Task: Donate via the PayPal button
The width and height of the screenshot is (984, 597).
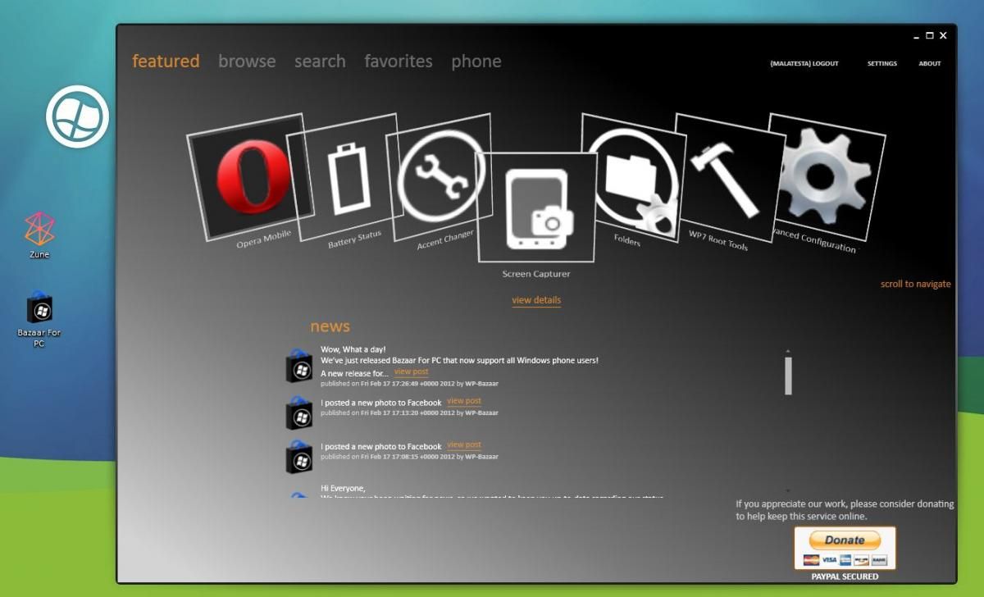Action: point(845,540)
